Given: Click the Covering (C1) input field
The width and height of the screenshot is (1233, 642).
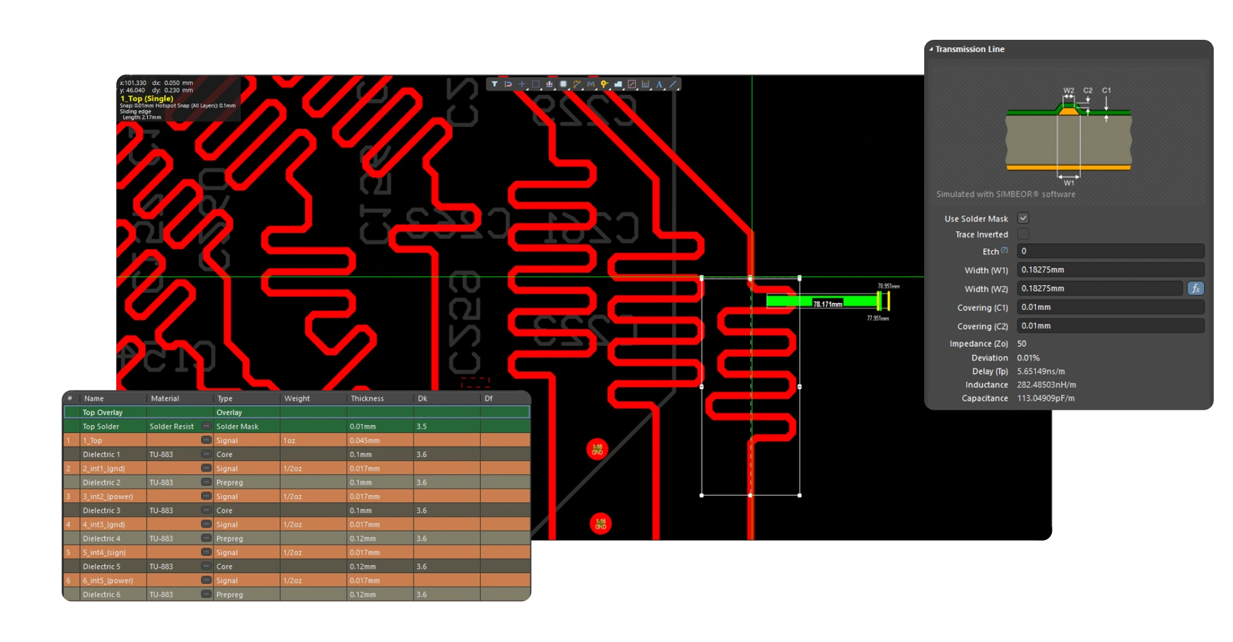Looking at the screenshot, I should [x=1110, y=307].
